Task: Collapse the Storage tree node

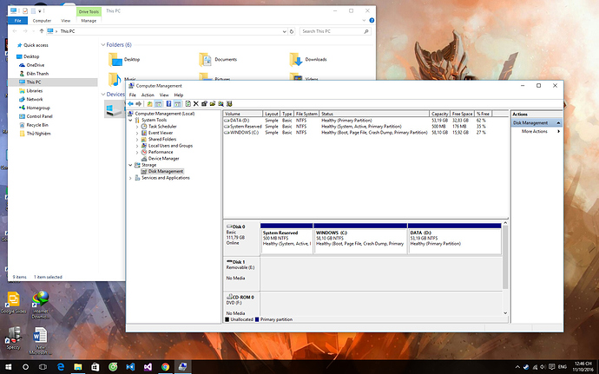Action: 130,165
